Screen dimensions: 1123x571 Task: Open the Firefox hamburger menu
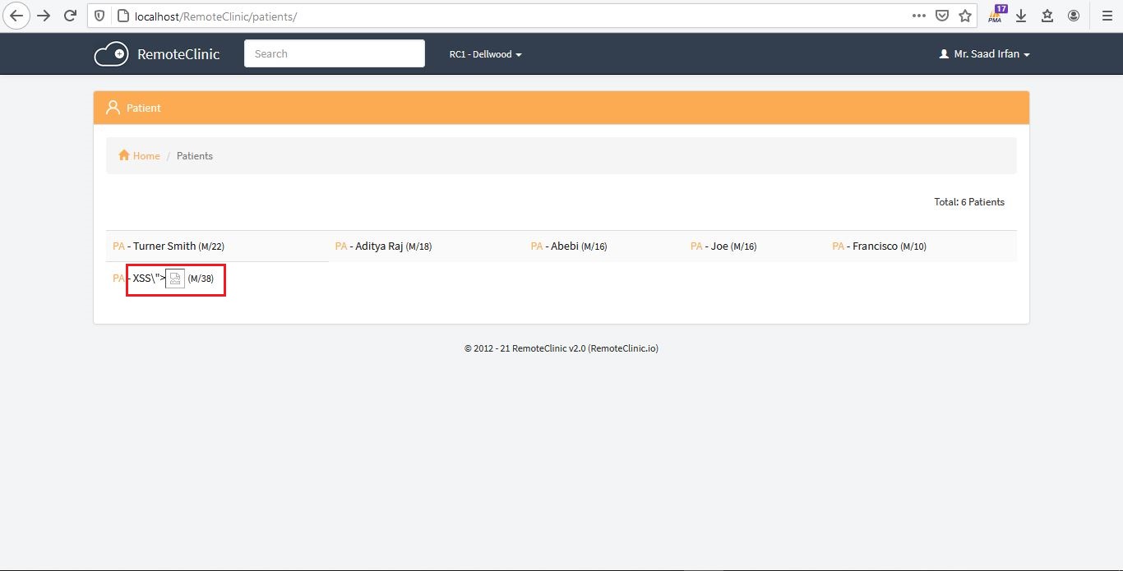pos(1107,16)
